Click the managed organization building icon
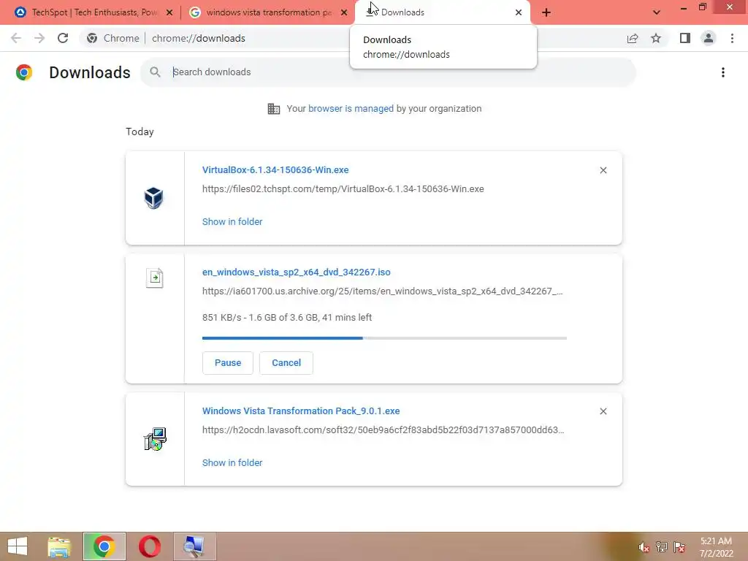 [x=274, y=109]
